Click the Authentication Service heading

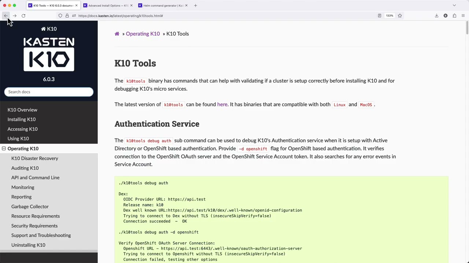click(157, 124)
